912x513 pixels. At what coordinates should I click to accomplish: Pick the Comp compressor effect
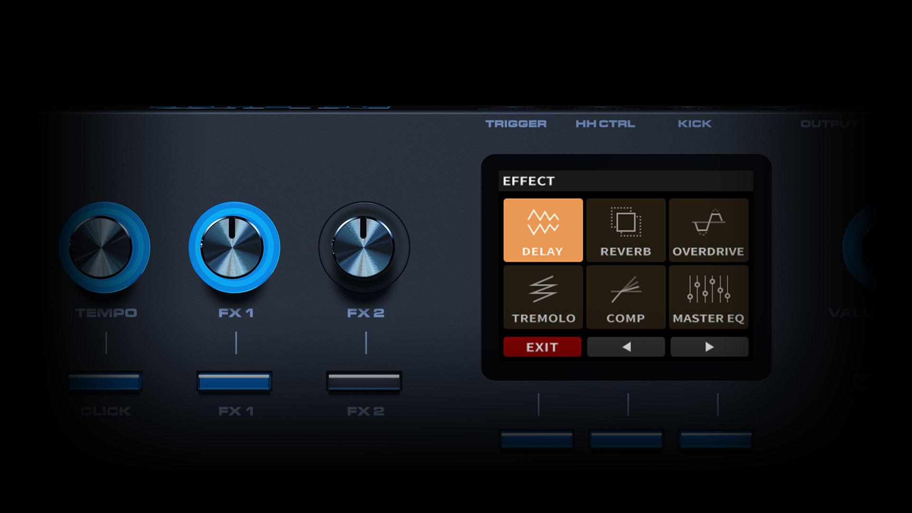point(626,297)
